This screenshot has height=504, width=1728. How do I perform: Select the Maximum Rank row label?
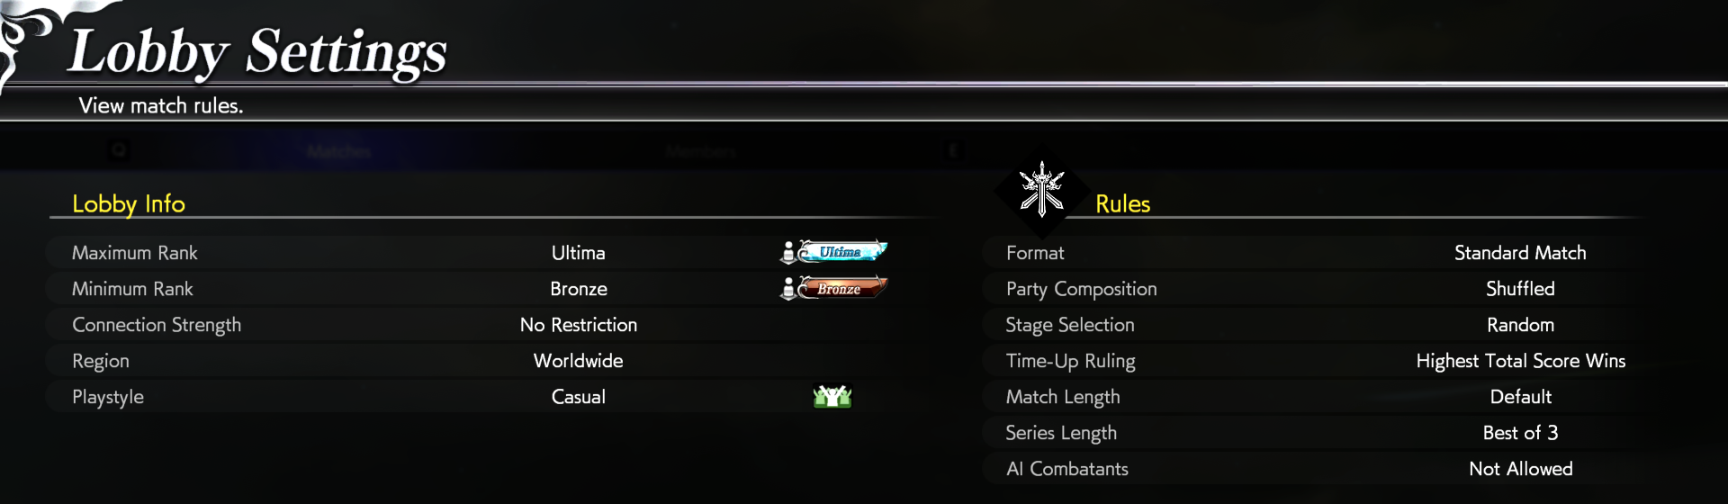coord(135,253)
